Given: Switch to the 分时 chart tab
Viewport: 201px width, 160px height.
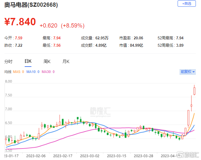Looking at the screenshot, I should tap(8, 61).
